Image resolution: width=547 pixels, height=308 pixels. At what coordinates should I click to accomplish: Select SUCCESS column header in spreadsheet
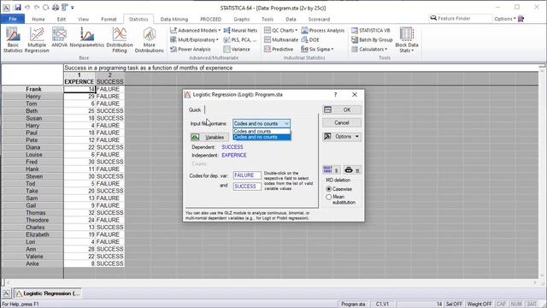click(110, 79)
